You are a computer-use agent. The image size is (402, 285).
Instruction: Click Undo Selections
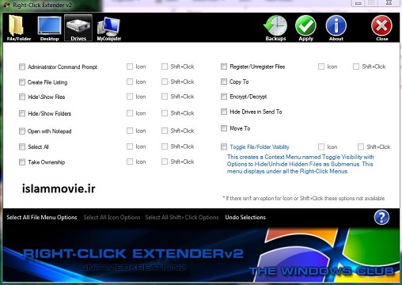(245, 218)
